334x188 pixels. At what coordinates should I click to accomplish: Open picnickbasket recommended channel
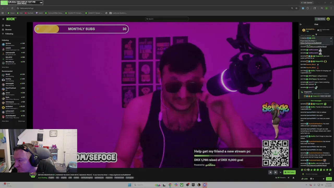(x=13, y=116)
